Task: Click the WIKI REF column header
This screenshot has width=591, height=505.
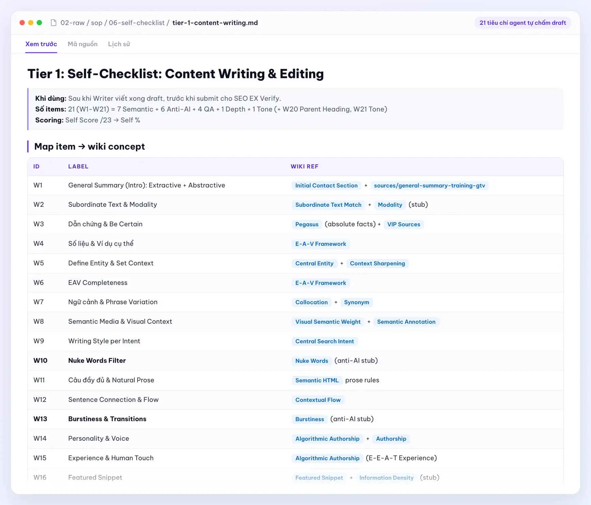Action: pos(304,166)
